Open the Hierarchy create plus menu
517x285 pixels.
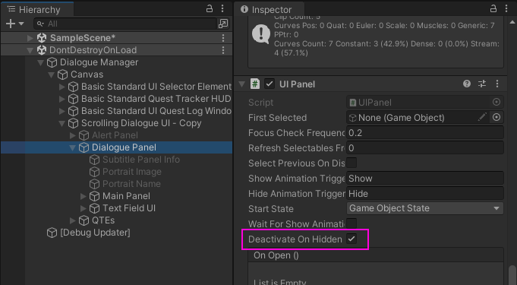click(15, 24)
